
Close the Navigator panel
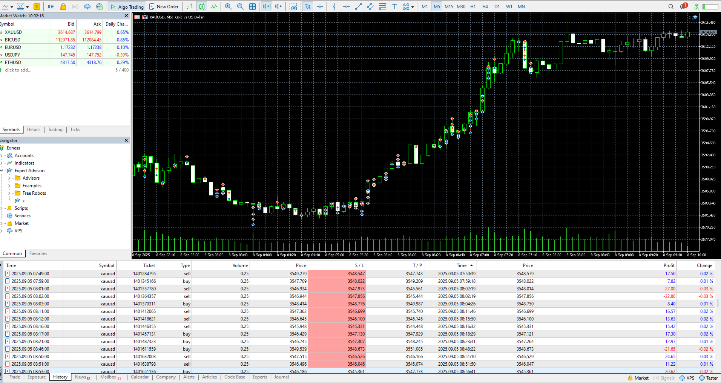pos(126,140)
